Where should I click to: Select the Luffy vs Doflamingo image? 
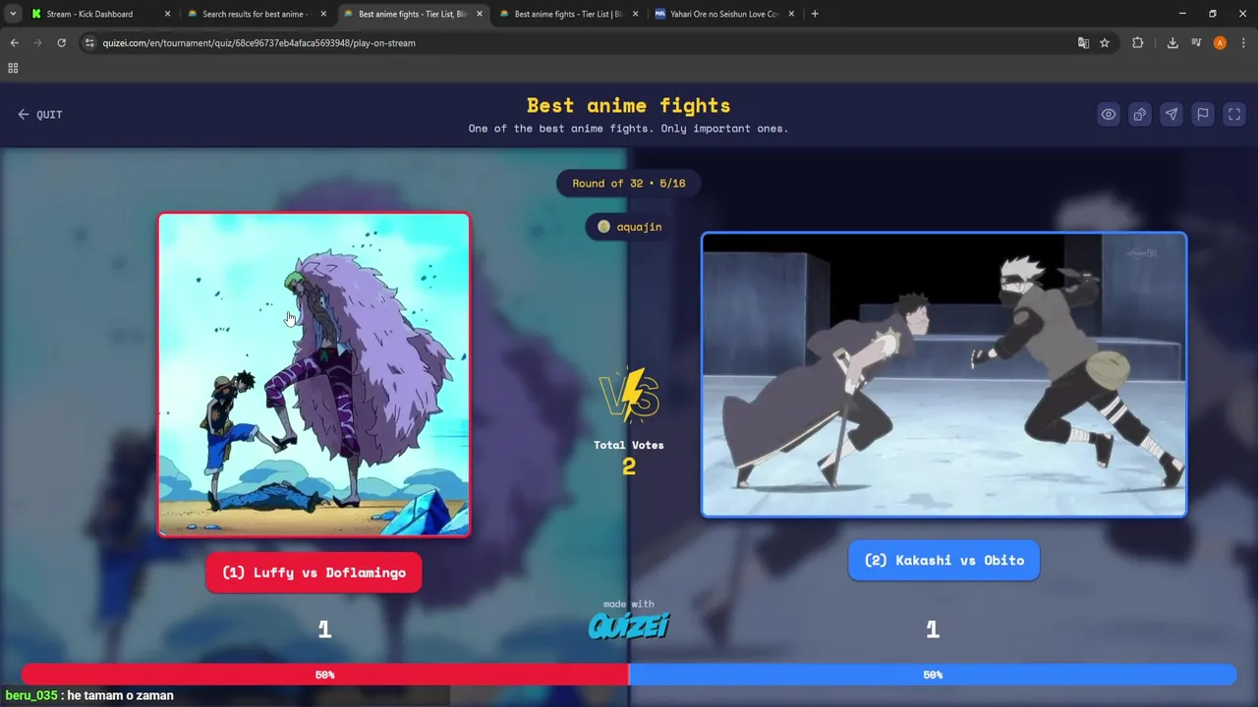(x=314, y=374)
